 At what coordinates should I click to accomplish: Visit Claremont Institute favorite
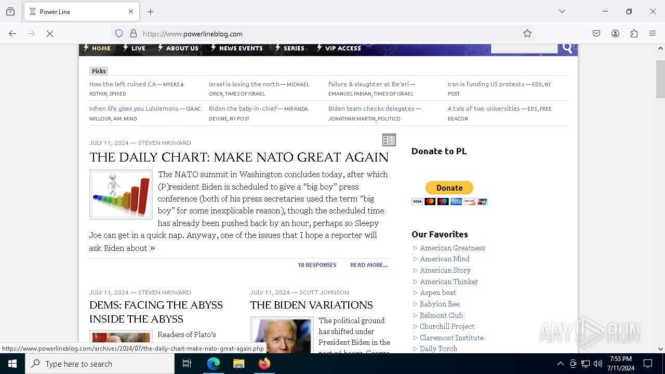(451, 338)
